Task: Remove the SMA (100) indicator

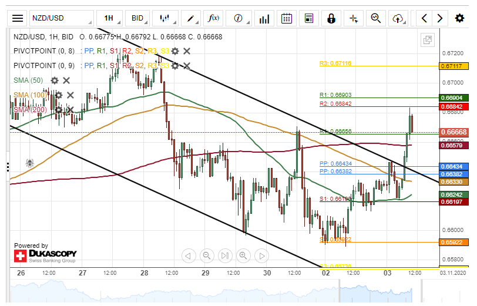Action: tap(70, 95)
